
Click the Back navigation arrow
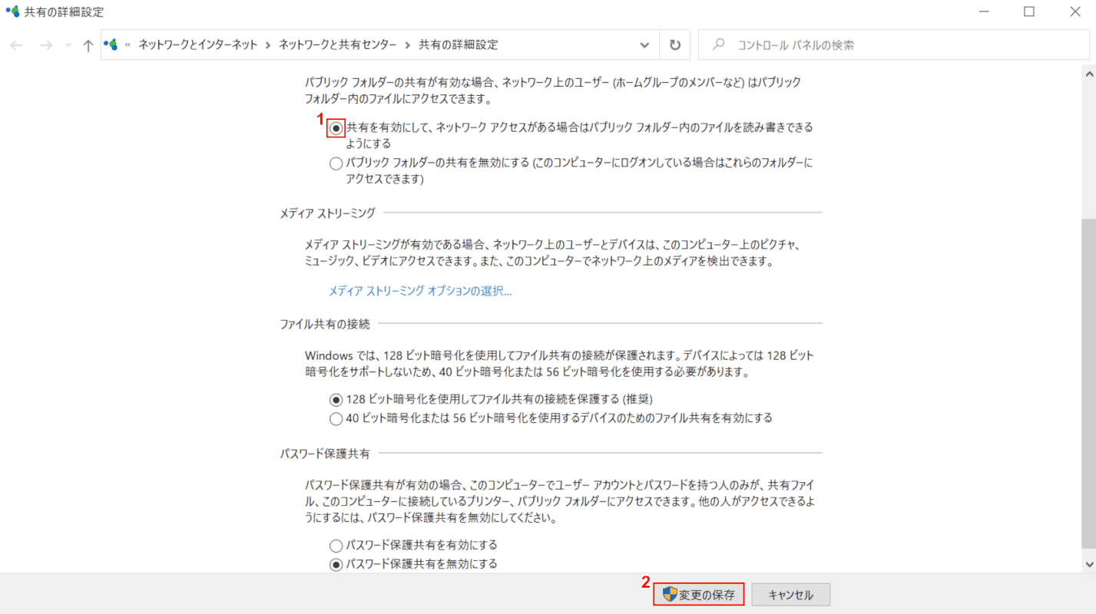pos(16,45)
